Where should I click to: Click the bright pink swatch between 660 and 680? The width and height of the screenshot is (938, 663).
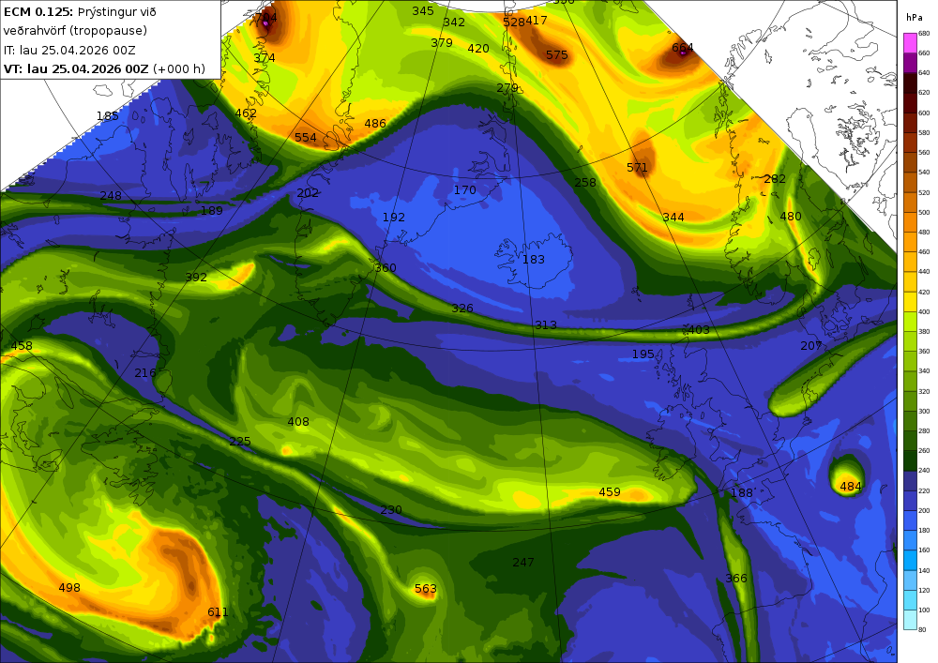[x=910, y=43]
